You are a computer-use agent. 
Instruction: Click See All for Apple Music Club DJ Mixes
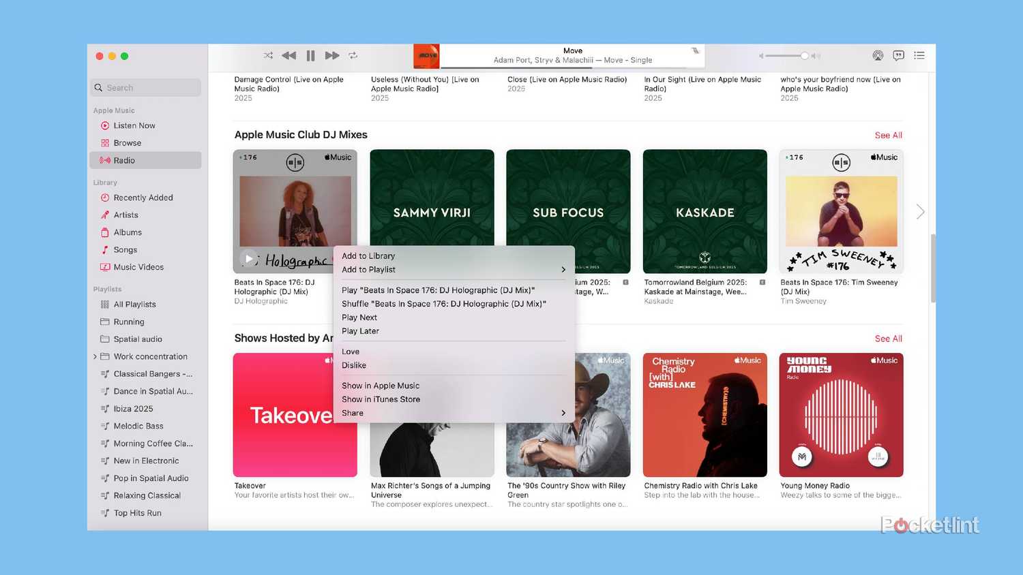(x=888, y=135)
